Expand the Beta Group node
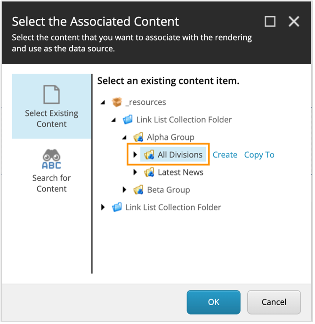Viewport: 315px width, 324px height. click(x=125, y=190)
